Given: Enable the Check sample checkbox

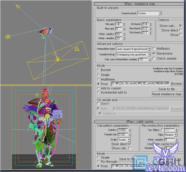Looking at the screenshot, I should coord(154,58).
